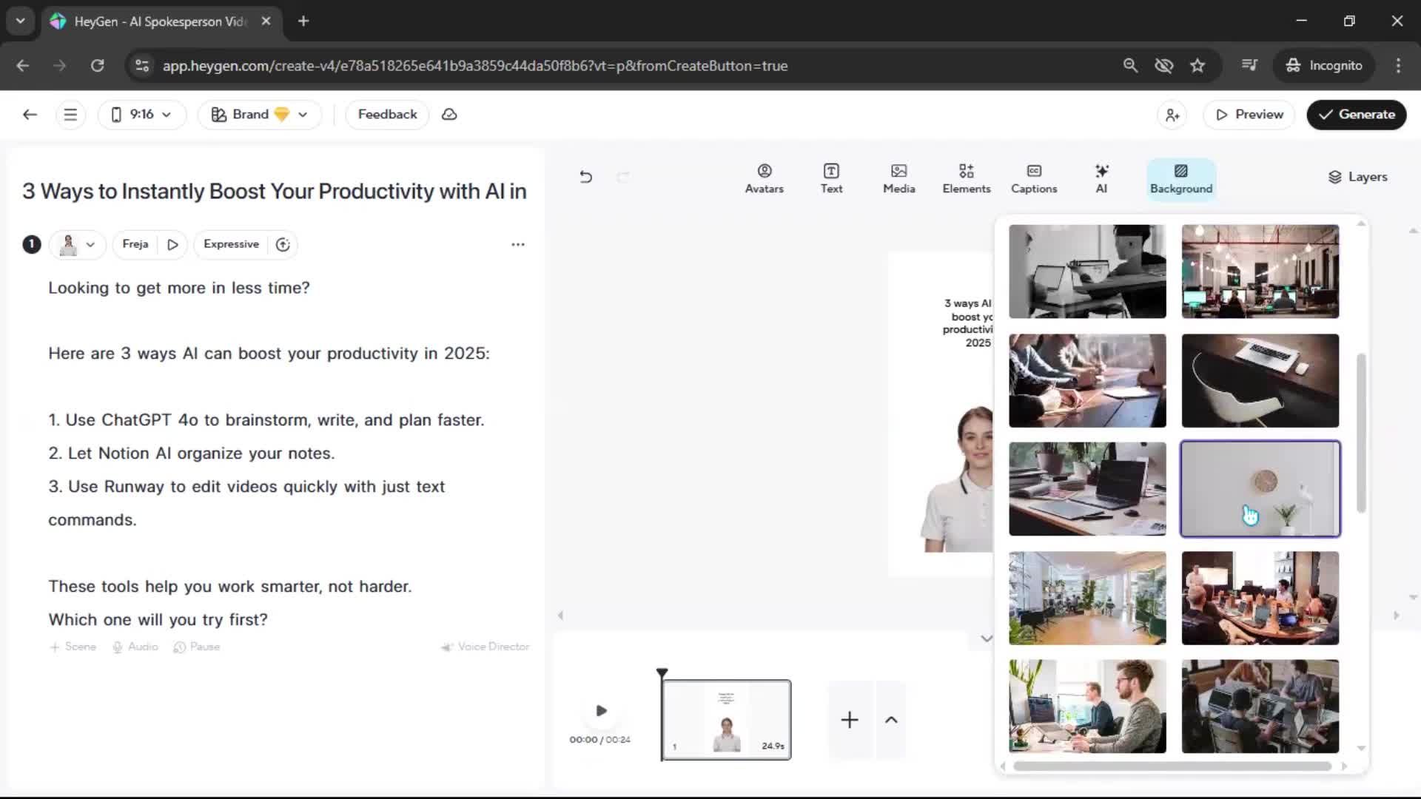Open the AI tools icon
The image size is (1421, 799).
point(1101,178)
